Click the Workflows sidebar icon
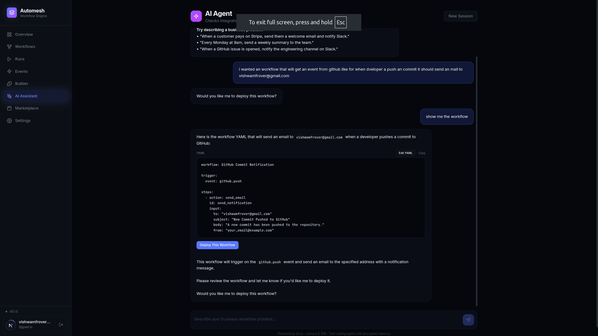The image size is (598, 336). (9, 47)
